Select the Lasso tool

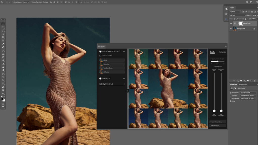[3, 30]
